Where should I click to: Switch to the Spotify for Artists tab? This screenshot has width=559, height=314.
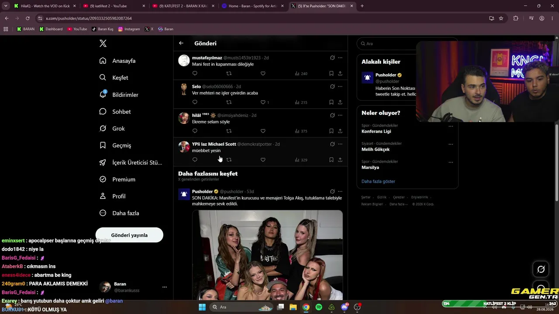[x=253, y=6]
